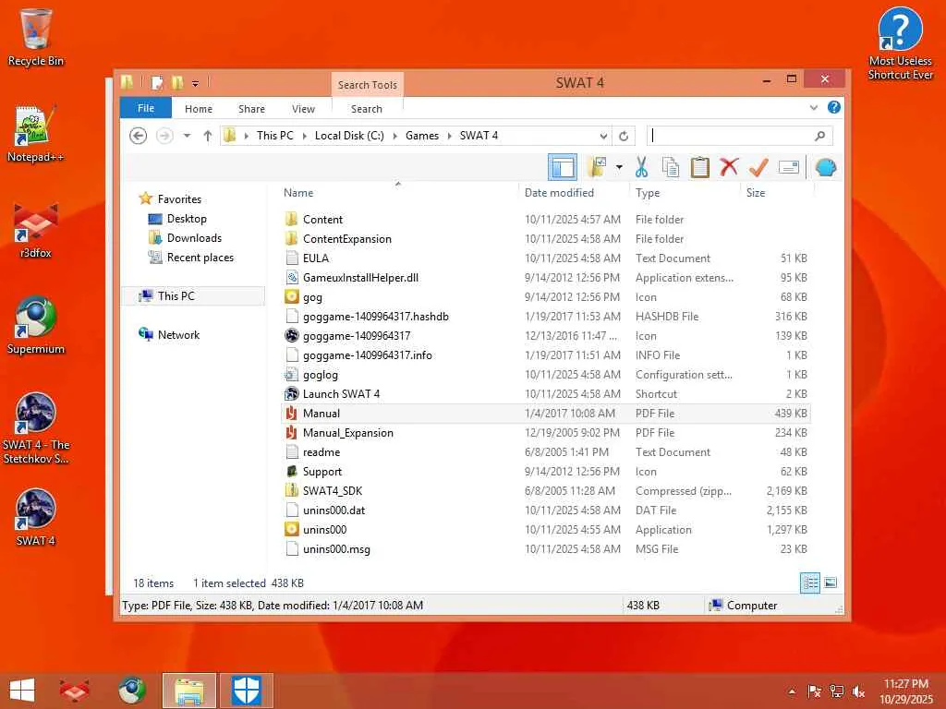The image size is (946, 709).
Task: Select Network in navigation pane
Action: [x=178, y=334]
